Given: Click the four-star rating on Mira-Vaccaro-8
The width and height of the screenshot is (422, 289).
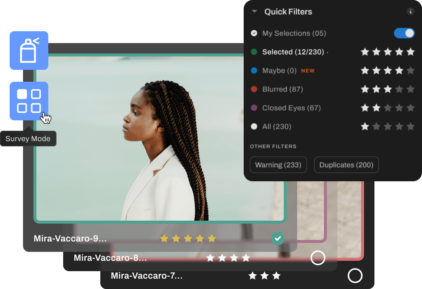Looking at the screenshot, I should pyautogui.click(x=228, y=258).
